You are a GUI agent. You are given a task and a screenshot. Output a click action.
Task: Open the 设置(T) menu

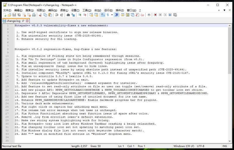click(75, 10)
